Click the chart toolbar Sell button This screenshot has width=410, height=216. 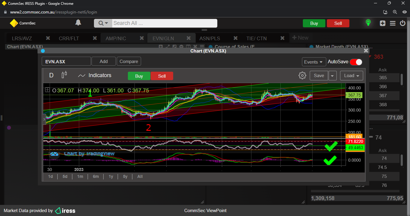tap(162, 76)
